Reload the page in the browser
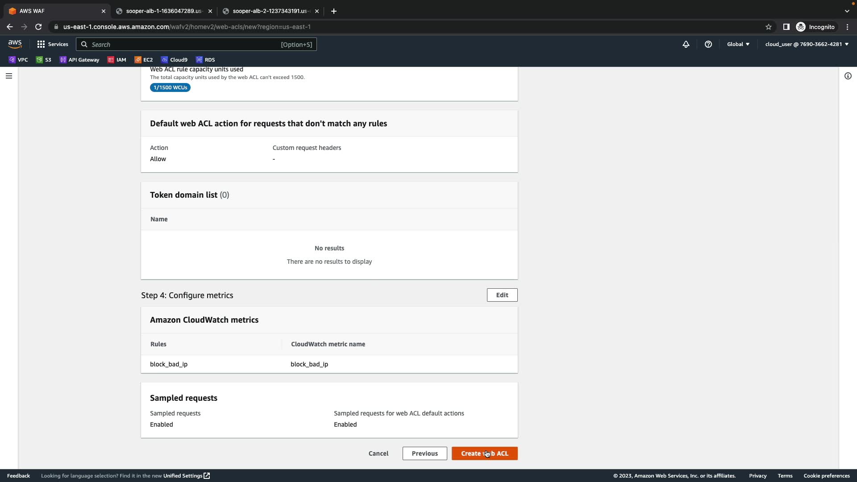The width and height of the screenshot is (857, 482). 38,27
